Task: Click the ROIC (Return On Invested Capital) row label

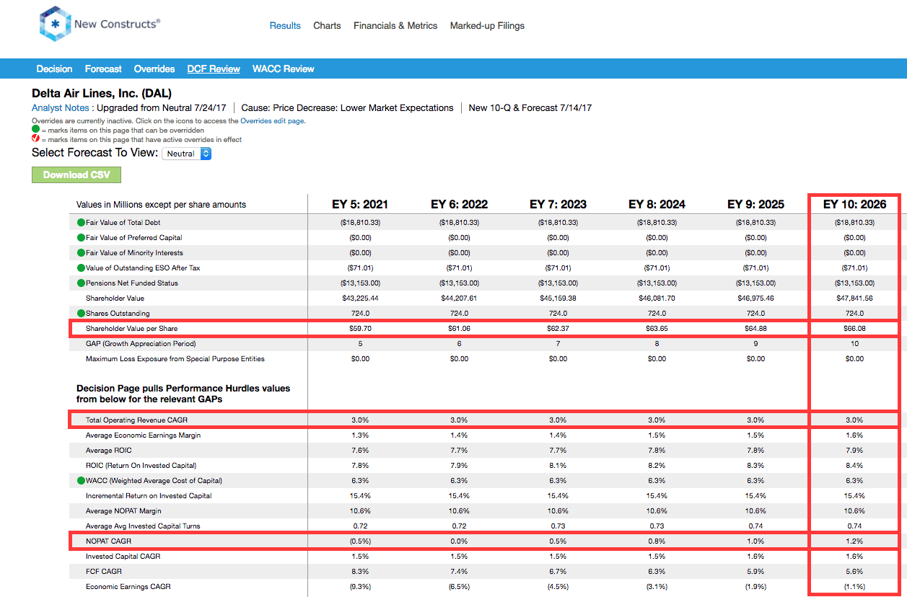Action: coord(141,465)
